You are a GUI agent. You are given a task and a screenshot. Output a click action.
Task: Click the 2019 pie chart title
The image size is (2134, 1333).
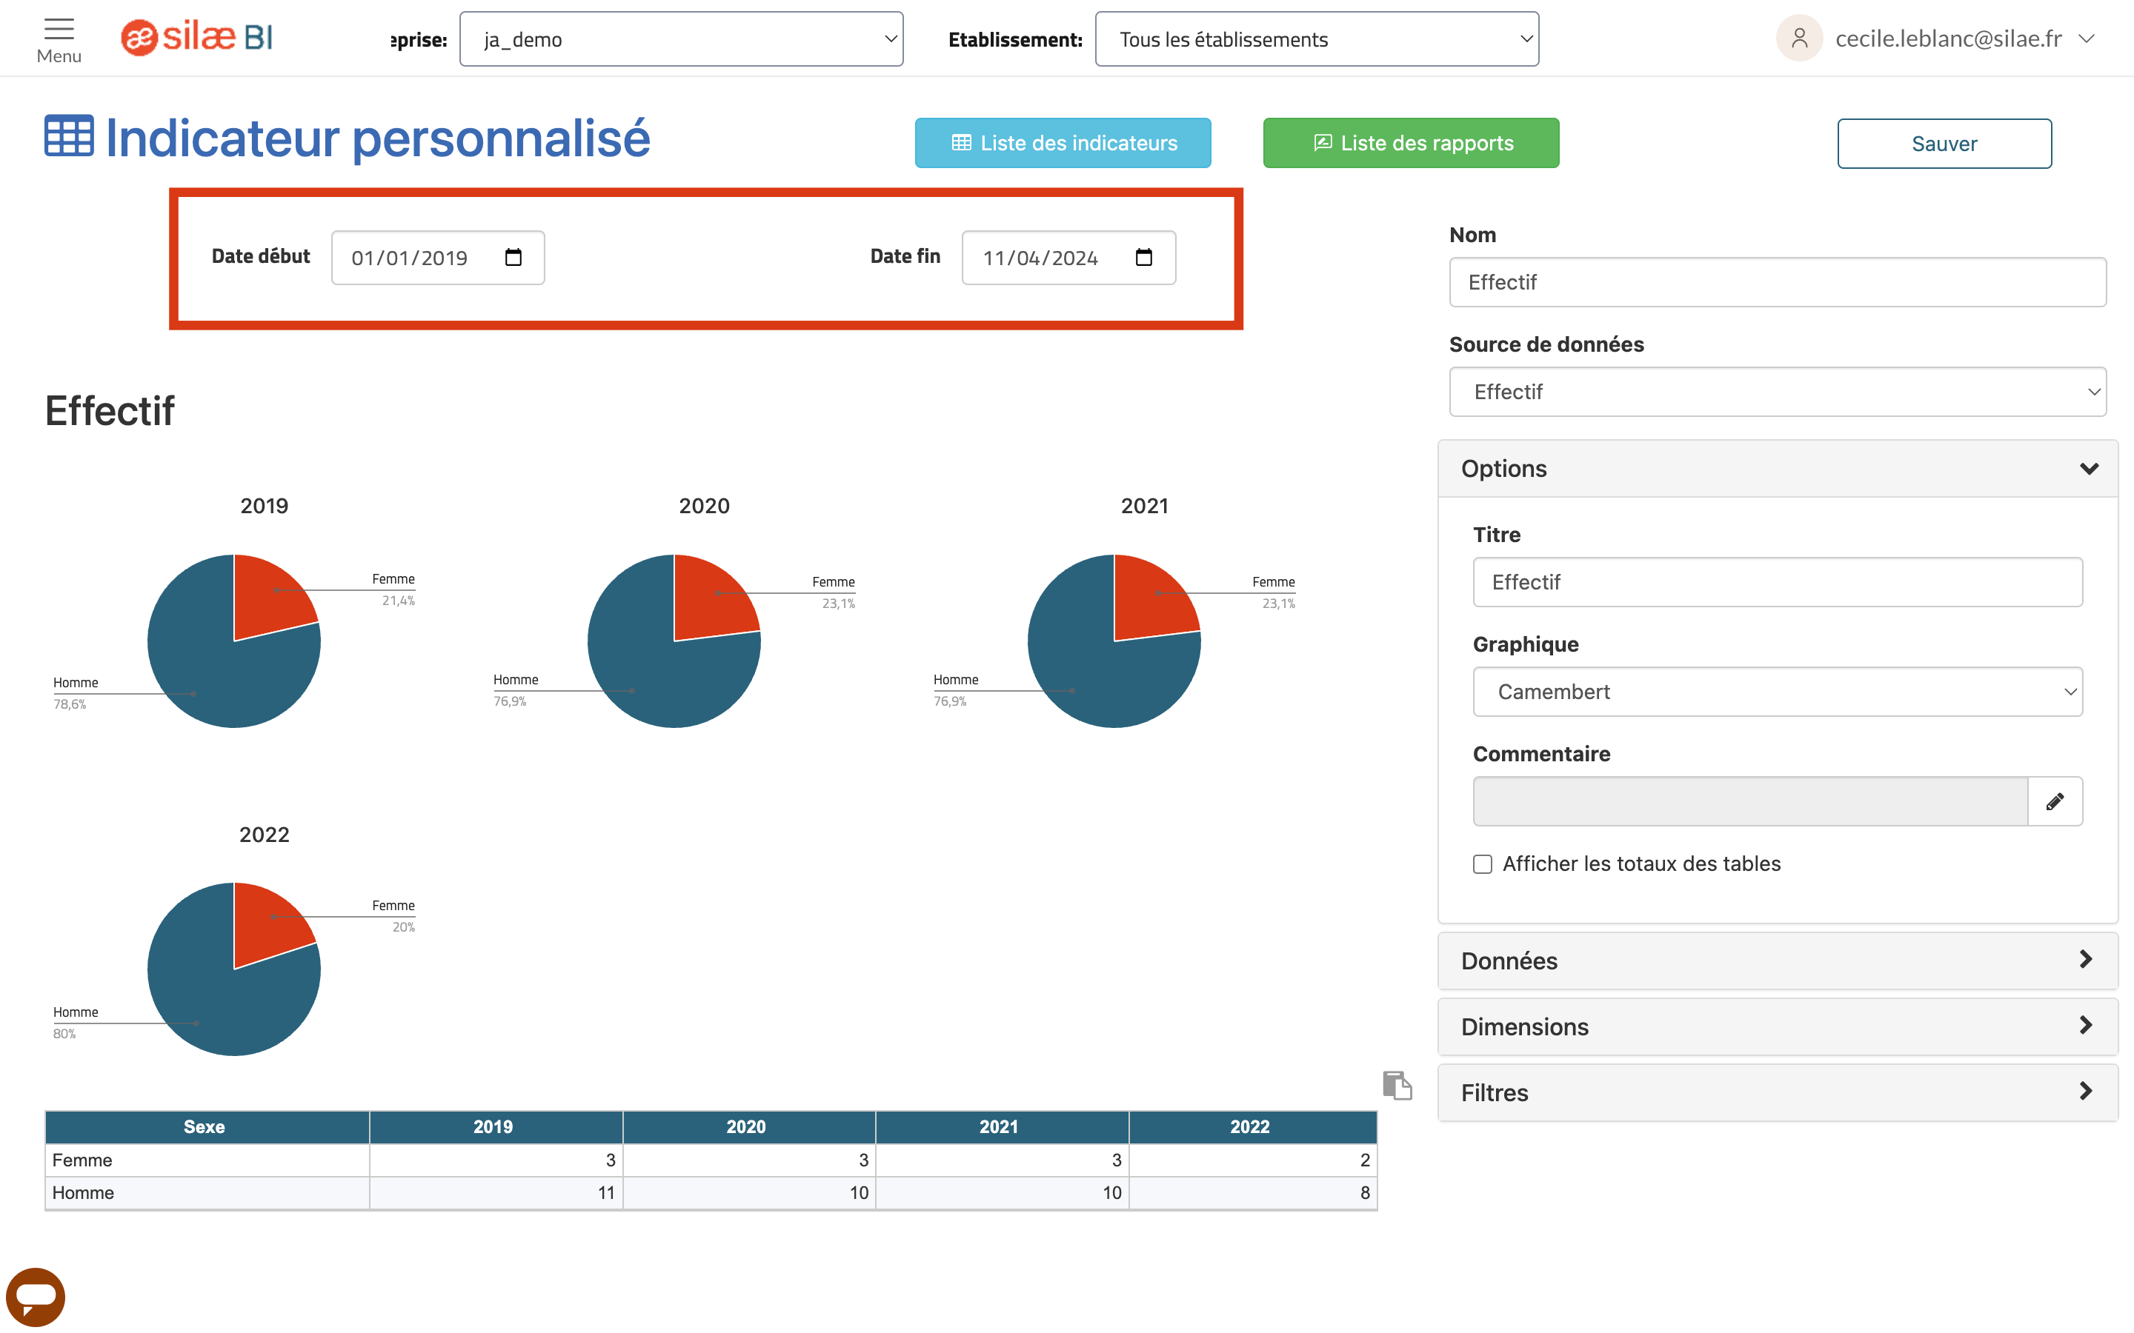265,506
